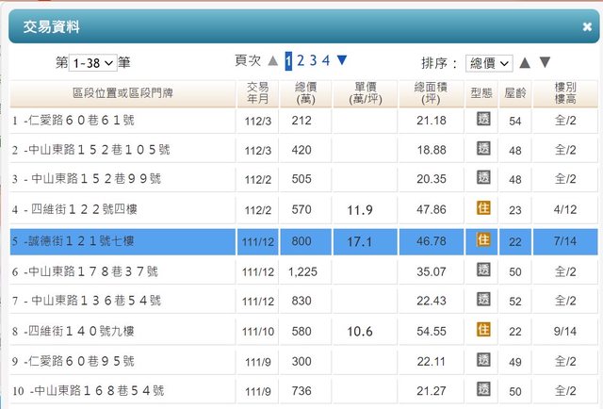Jump to page 4
603x409 pixels.
pos(326,61)
